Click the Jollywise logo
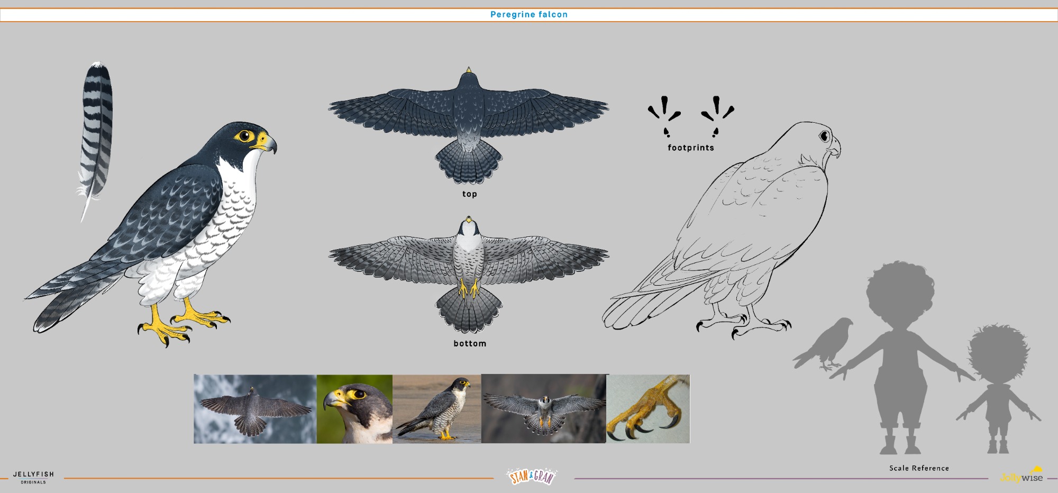 [1021, 476]
